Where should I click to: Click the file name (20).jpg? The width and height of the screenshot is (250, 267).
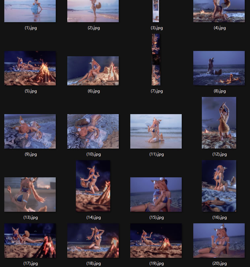[220, 263]
